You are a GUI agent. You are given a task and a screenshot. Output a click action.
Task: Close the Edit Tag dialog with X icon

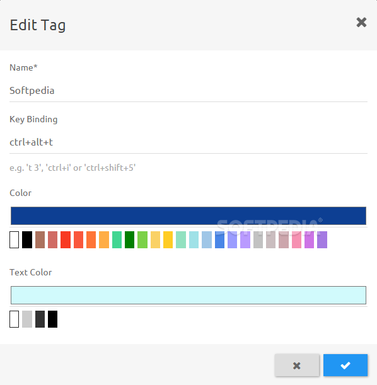click(361, 22)
